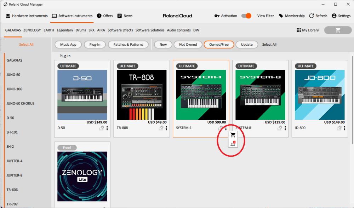Refresh the Roland Cloud catalog
354x208 pixels.
[x=318, y=16]
